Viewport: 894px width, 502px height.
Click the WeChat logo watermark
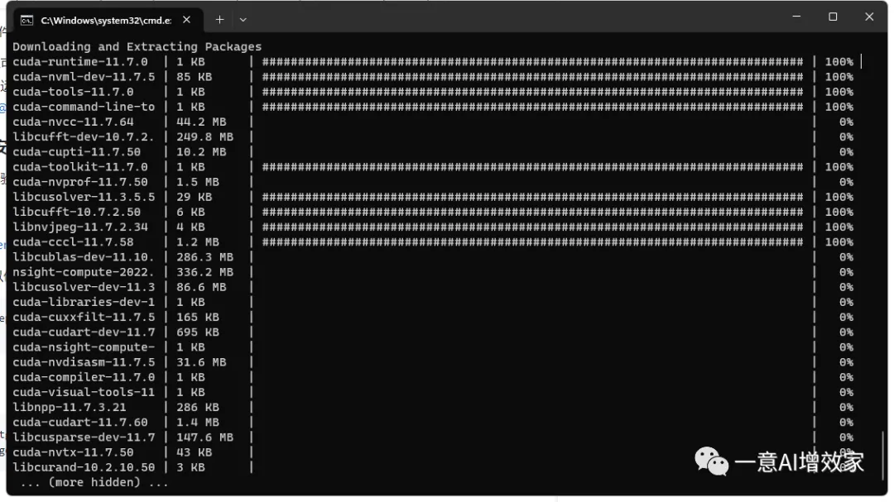pos(711,461)
